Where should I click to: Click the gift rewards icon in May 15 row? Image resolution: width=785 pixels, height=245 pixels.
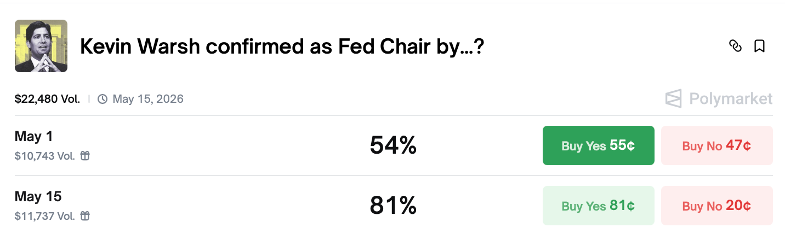point(85,216)
